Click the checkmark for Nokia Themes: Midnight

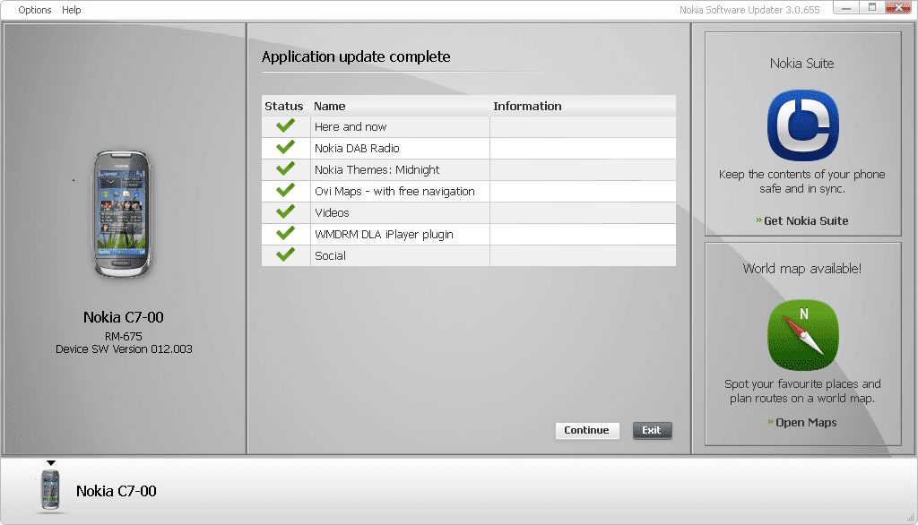(286, 169)
